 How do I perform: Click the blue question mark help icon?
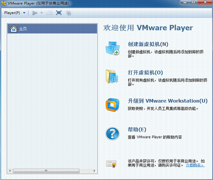[112, 134]
